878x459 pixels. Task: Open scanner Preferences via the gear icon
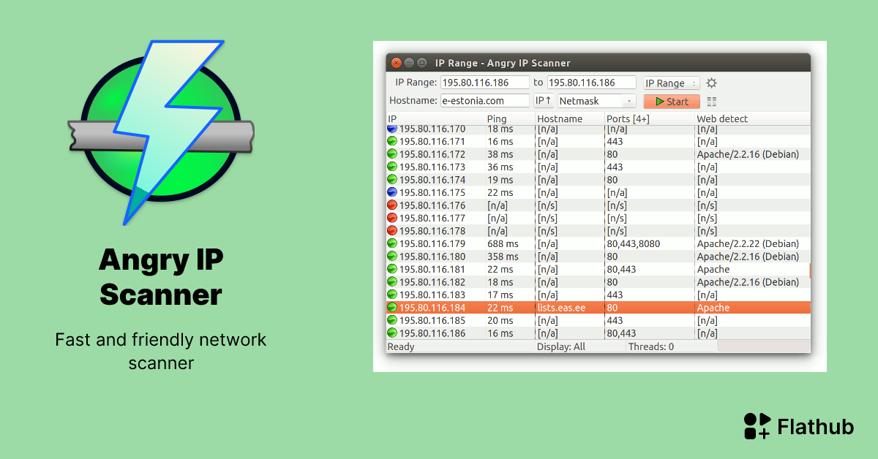click(x=712, y=83)
